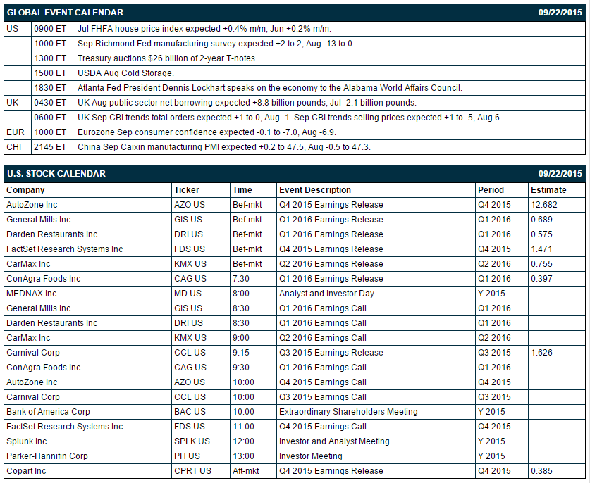Click the 2145 ET time cell
The image size is (590, 483).
click(x=50, y=147)
